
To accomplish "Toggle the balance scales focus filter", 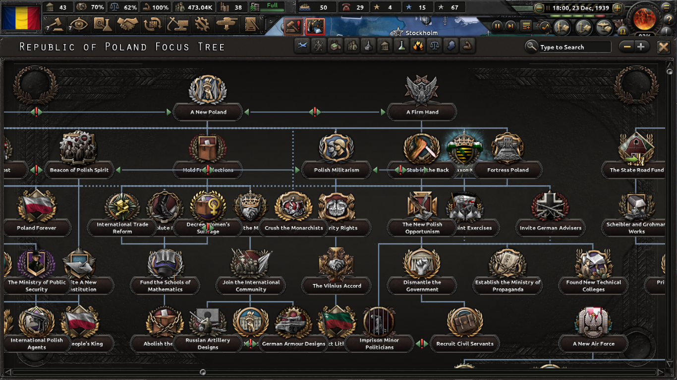I will point(435,46).
